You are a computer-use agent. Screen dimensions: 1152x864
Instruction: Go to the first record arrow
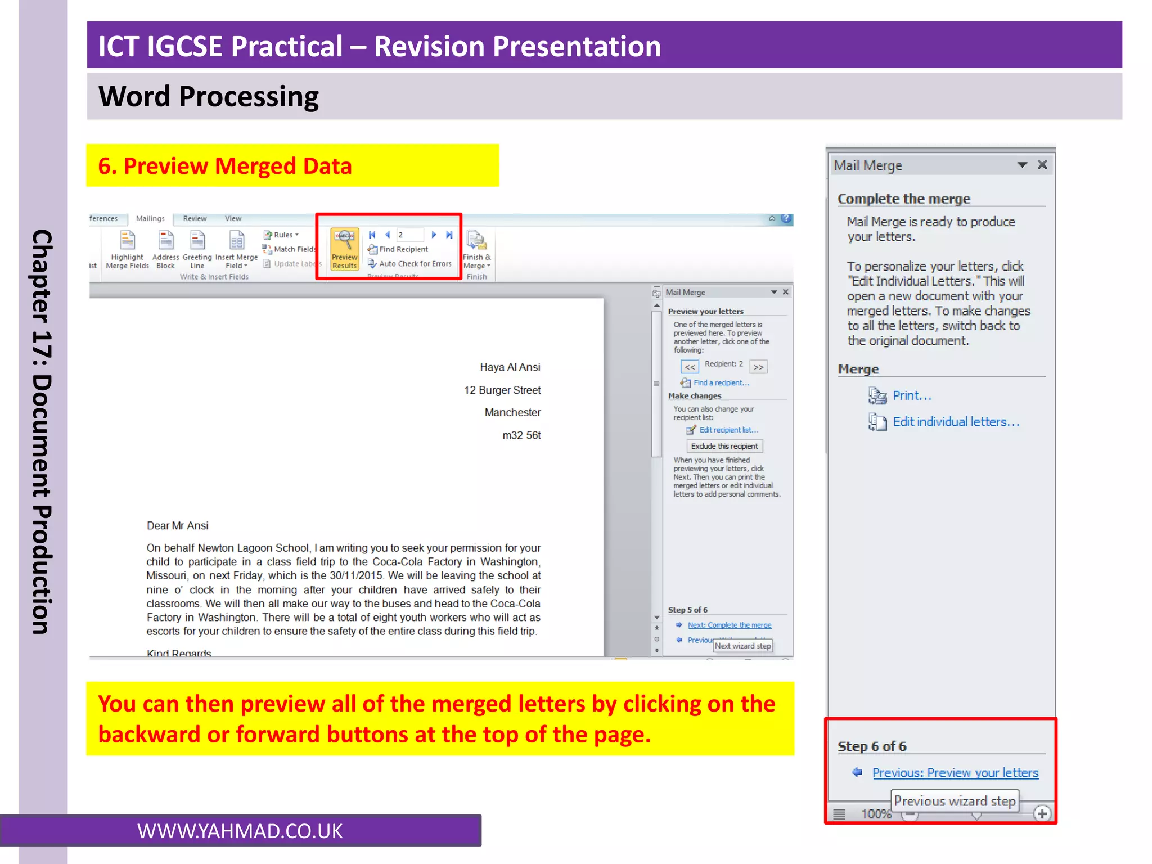(372, 235)
